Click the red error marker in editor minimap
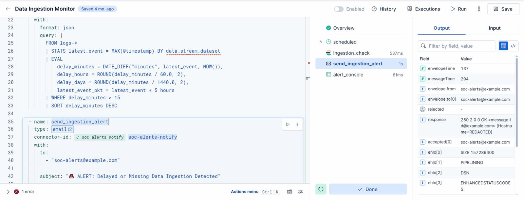 point(309,63)
